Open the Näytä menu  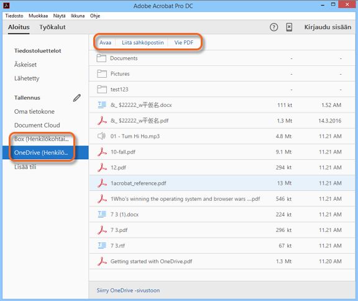pyautogui.click(x=59, y=16)
